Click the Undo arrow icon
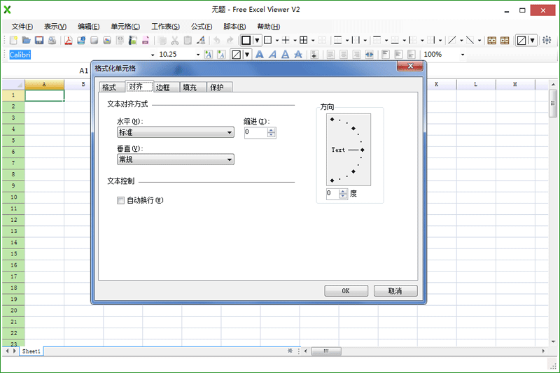This screenshot has height=373, width=560. pyautogui.click(x=217, y=41)
